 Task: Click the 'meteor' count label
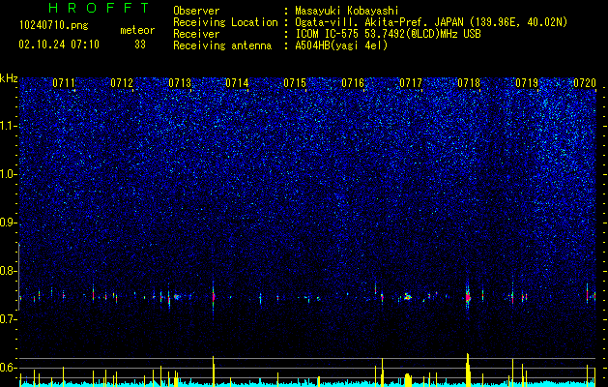click(x=137, y=30)
